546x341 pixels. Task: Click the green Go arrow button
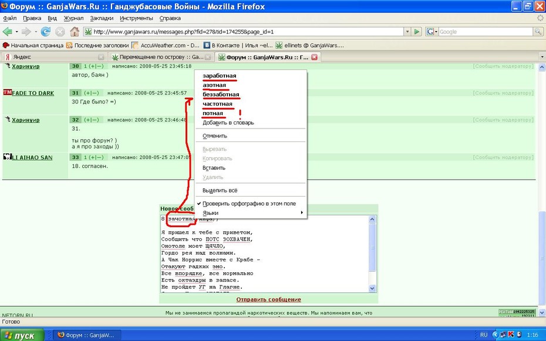coord(417,32)
